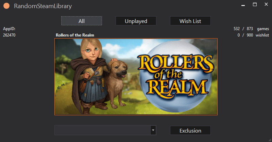Switch to the Wish List filter
This screenshot has width=272, height=142.
(190, 21)
